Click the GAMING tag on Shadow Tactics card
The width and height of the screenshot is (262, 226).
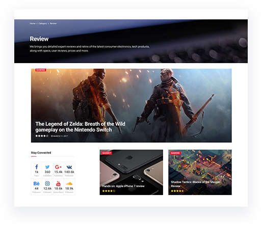coord(175,153)
